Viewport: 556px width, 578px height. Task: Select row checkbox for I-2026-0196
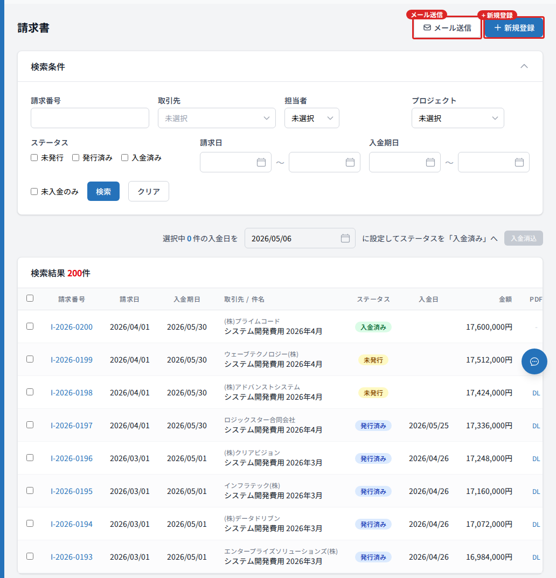[x=30, y=457]
